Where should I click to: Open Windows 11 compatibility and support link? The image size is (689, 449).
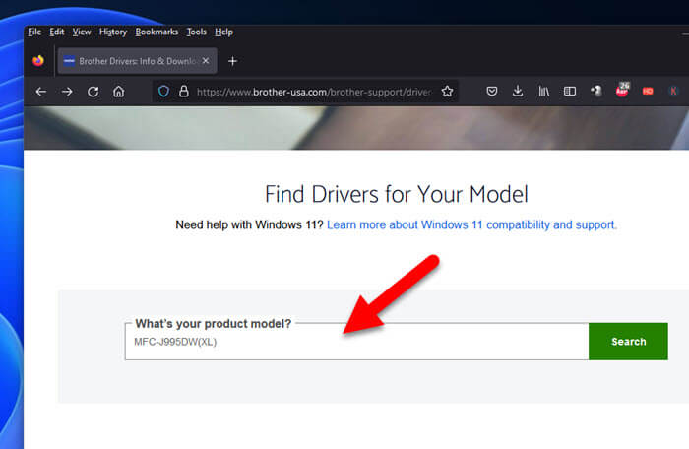tap(471, 224)
